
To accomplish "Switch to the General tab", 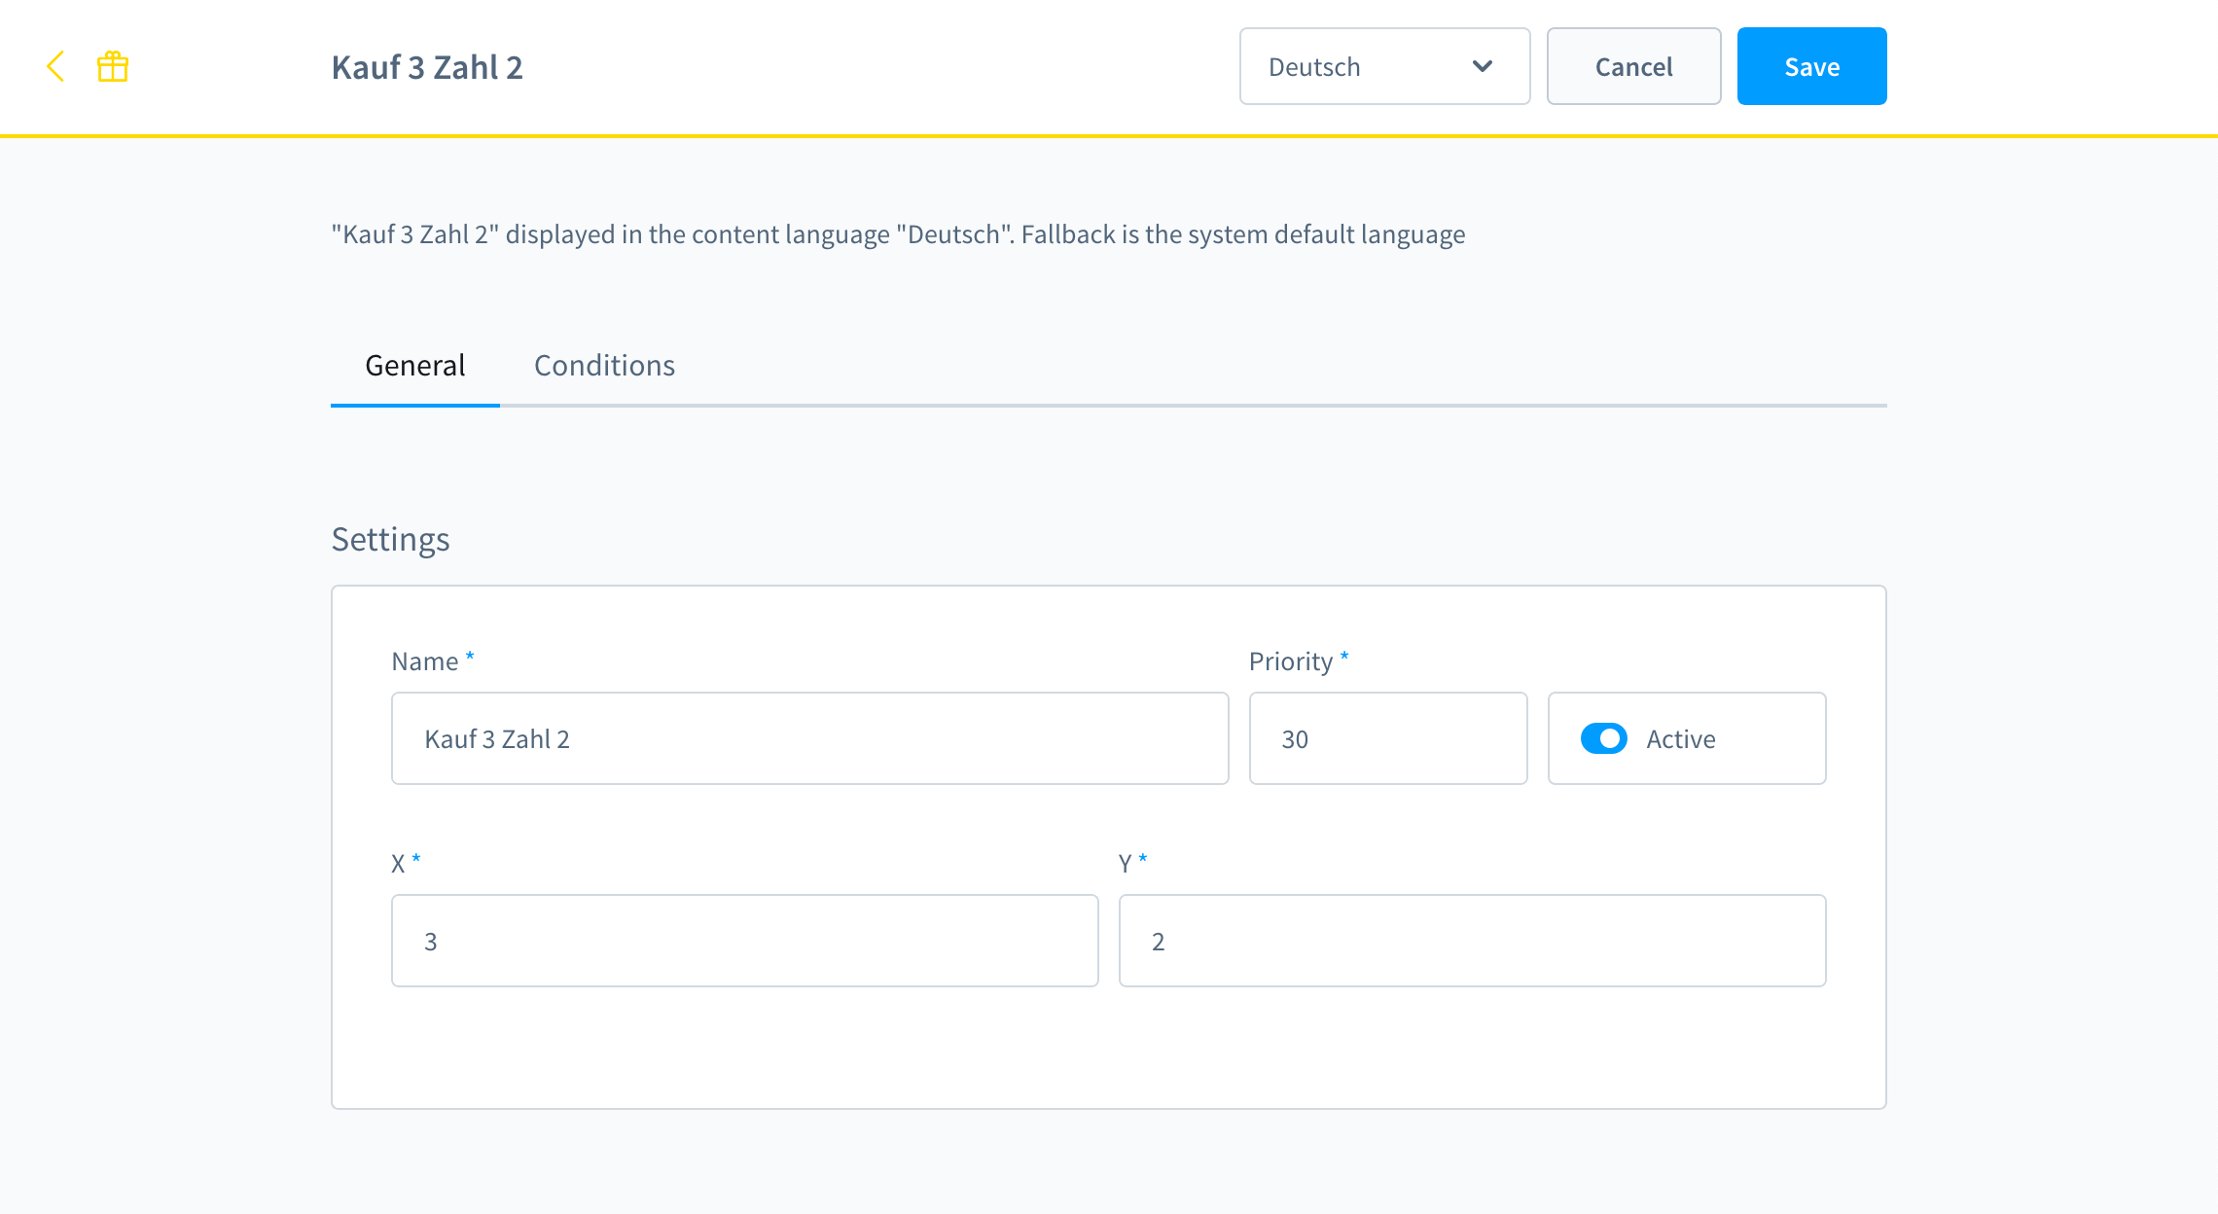I will (x=415, y=366).
